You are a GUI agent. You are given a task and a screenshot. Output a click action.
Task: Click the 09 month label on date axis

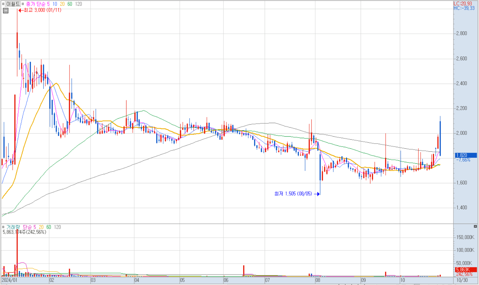(363, 280)
